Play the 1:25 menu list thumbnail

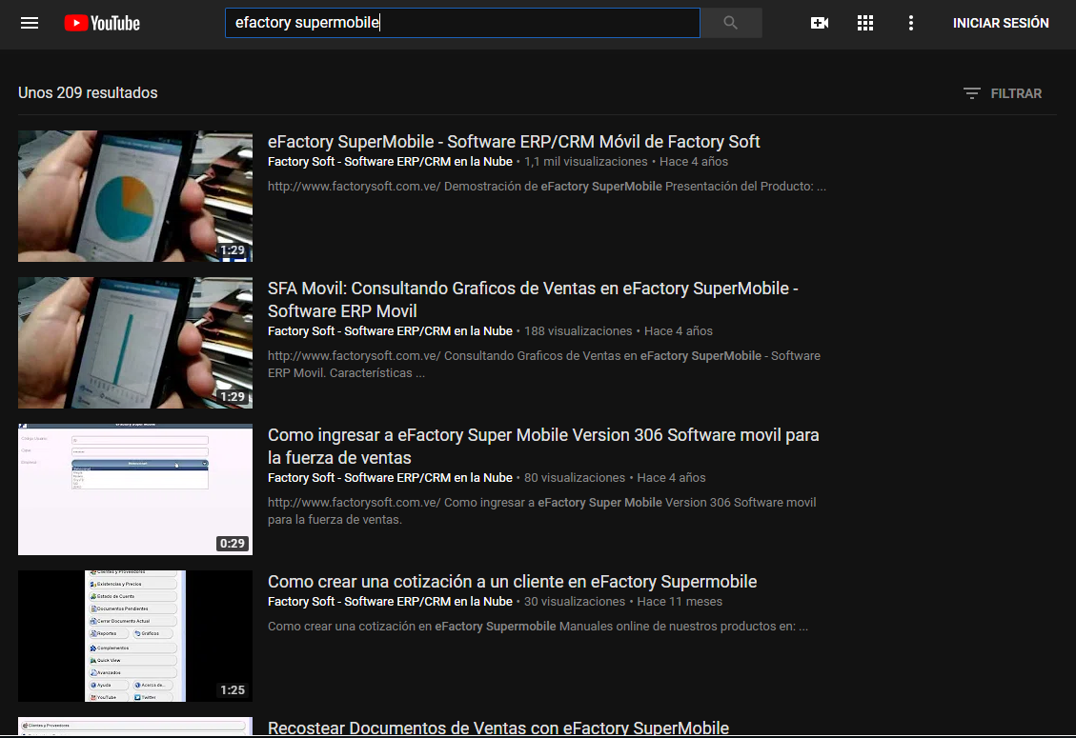click(135, 636)
